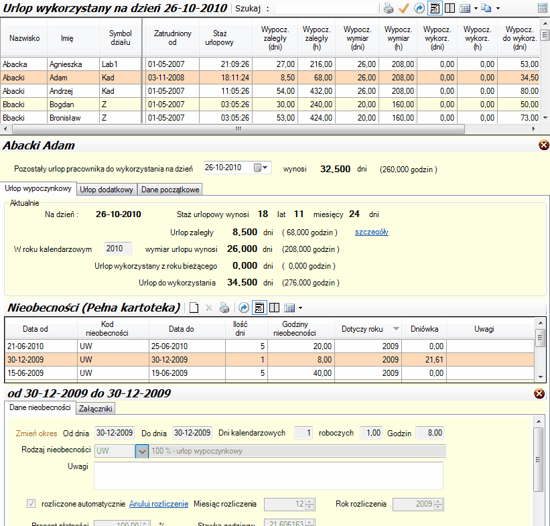Image resolution: width=550 pixels, height=526 pixels.
Task: Click the printer icon in the top toolbar
Action: (388, 8)
